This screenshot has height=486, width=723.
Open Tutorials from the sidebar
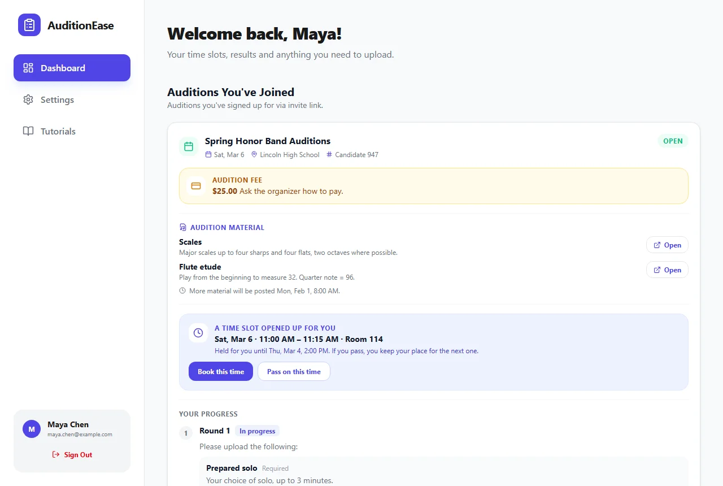(72, 131)
